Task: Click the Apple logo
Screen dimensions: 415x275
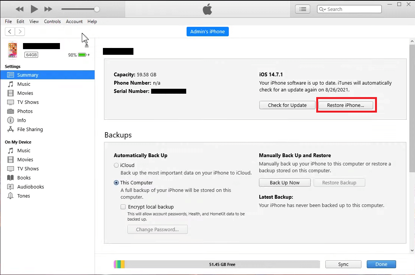Action: coord(207,9)
